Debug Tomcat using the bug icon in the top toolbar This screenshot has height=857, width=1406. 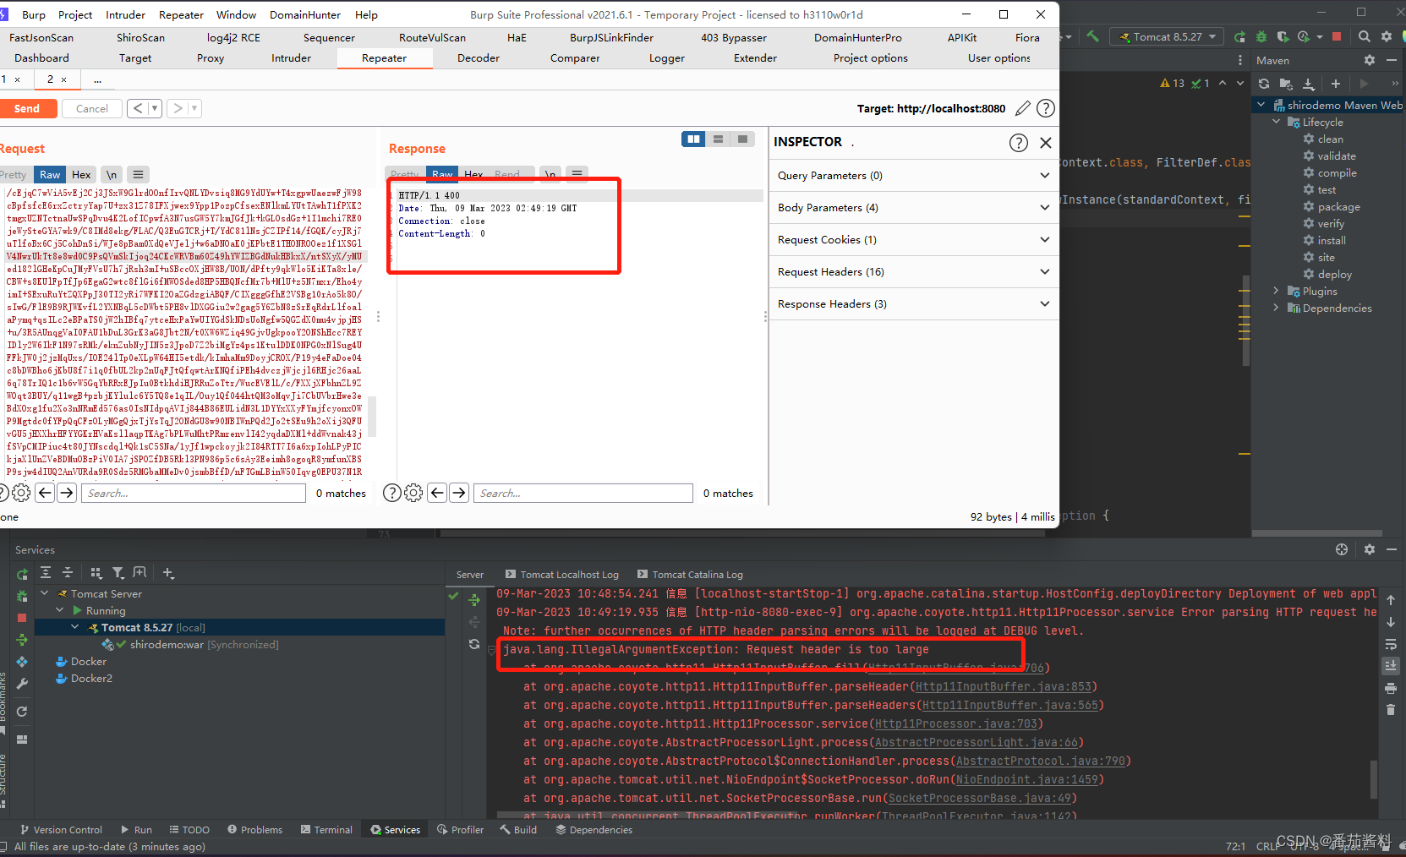click(1261, 37)
